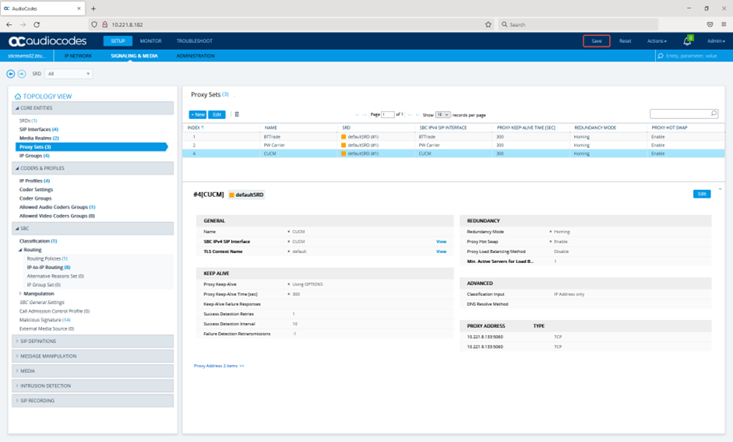Image resolution: width=733 pixels, height=442 pixels.
Task: Click the browser forward arrow
Action: pos(23,24)
